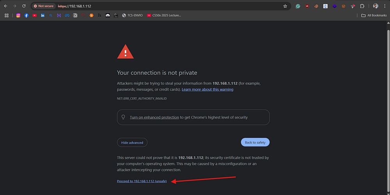Open the Extensions puzzle-piece menu
This screenshot has width=390, height=195.
click(x=362, y=6)
